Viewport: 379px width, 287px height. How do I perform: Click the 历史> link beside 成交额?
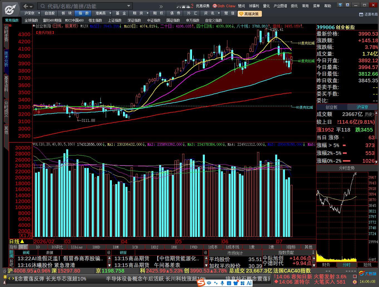(x=369, y=114)
